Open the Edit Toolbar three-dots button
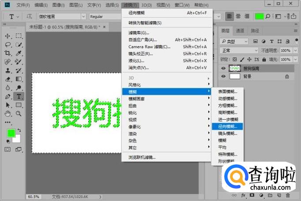Viewport: 301px width, 201px height. 8,122
